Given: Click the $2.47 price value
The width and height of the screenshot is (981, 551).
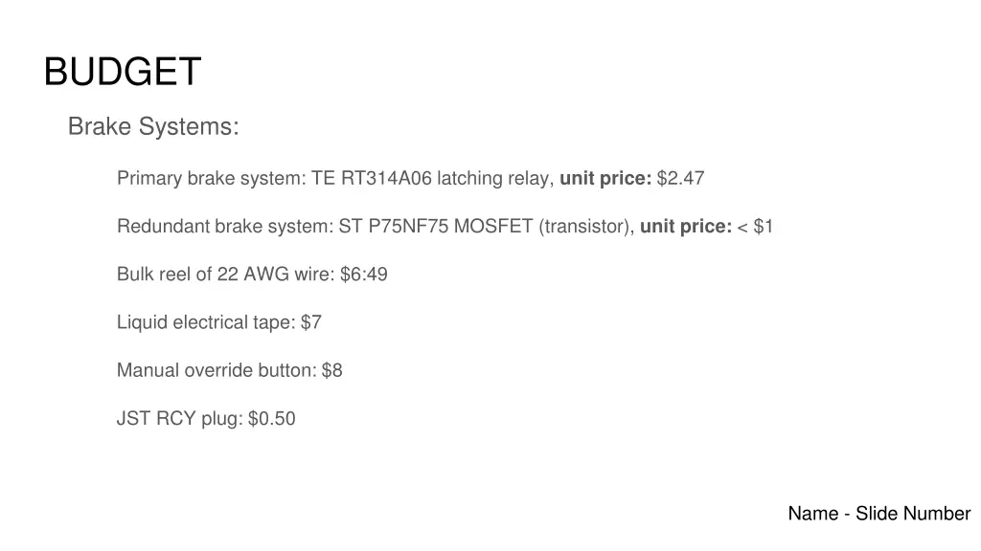Looking at the screenshot, I should 681,179.
